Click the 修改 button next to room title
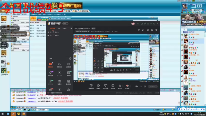206x116 pixels. click(93, 29)
